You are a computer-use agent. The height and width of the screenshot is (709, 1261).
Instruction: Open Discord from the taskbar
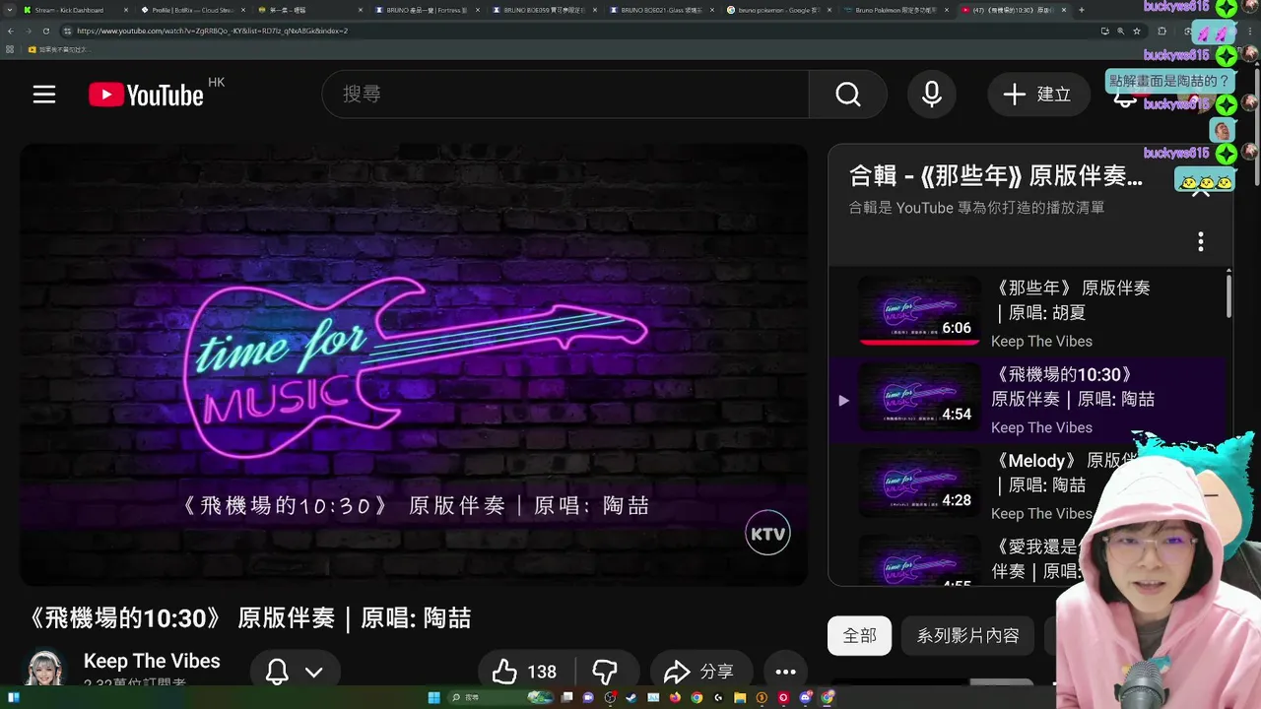click(x=805, y=698)
